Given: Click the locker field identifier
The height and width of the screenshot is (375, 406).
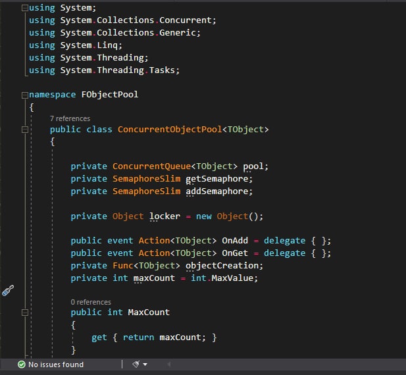Looking at the screenshot, I should (x=165, y=216).
